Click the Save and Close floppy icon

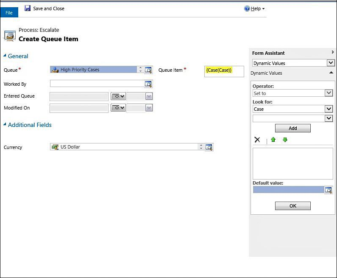(28, 8)
